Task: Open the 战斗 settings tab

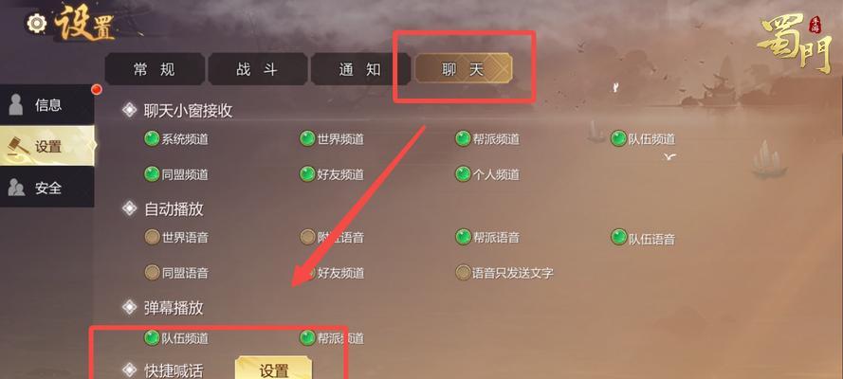Action: coord(258,69)
